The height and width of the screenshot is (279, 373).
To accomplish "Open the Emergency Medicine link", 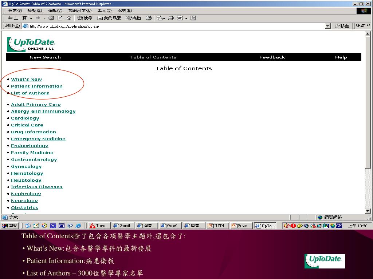I will click(38, 139).
